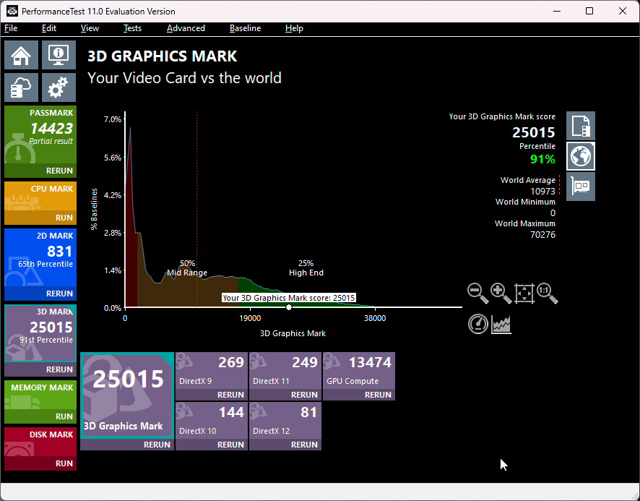Switch to the distribution graph view

coord(501,324)
